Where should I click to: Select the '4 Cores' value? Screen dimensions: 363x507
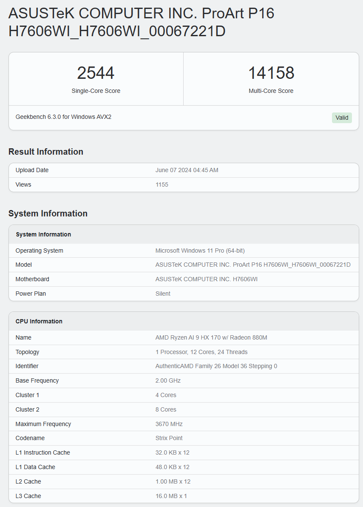pyautogui.click(x=166, y=395)
